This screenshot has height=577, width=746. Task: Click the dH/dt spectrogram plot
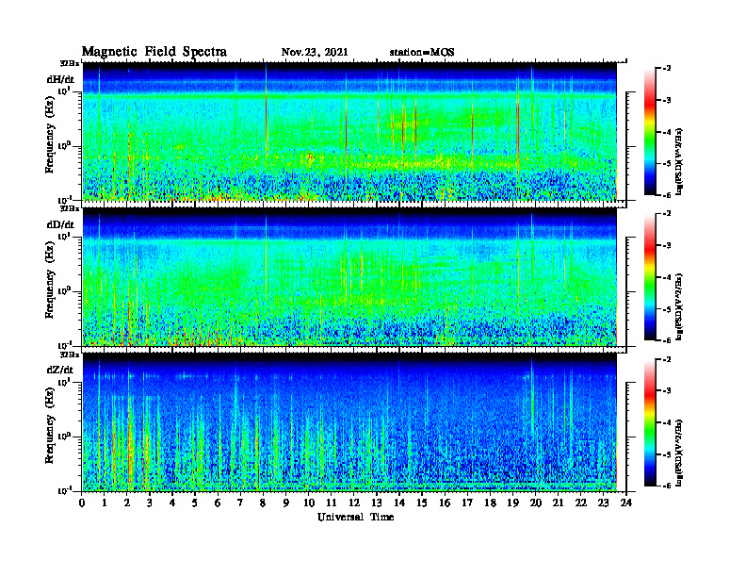[349, 131]
